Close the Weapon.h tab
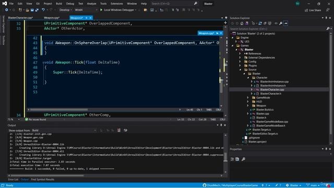Viewport: 334px width, 188px height. (x=90, y=18)
